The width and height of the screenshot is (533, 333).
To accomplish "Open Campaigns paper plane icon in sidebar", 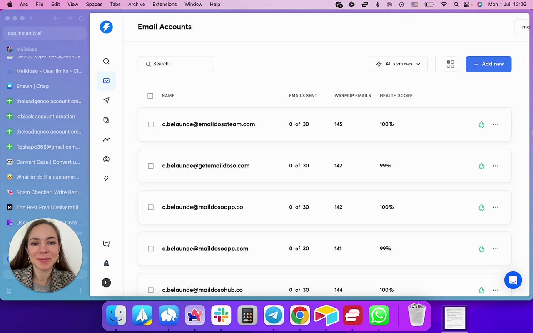I will 106,100.
